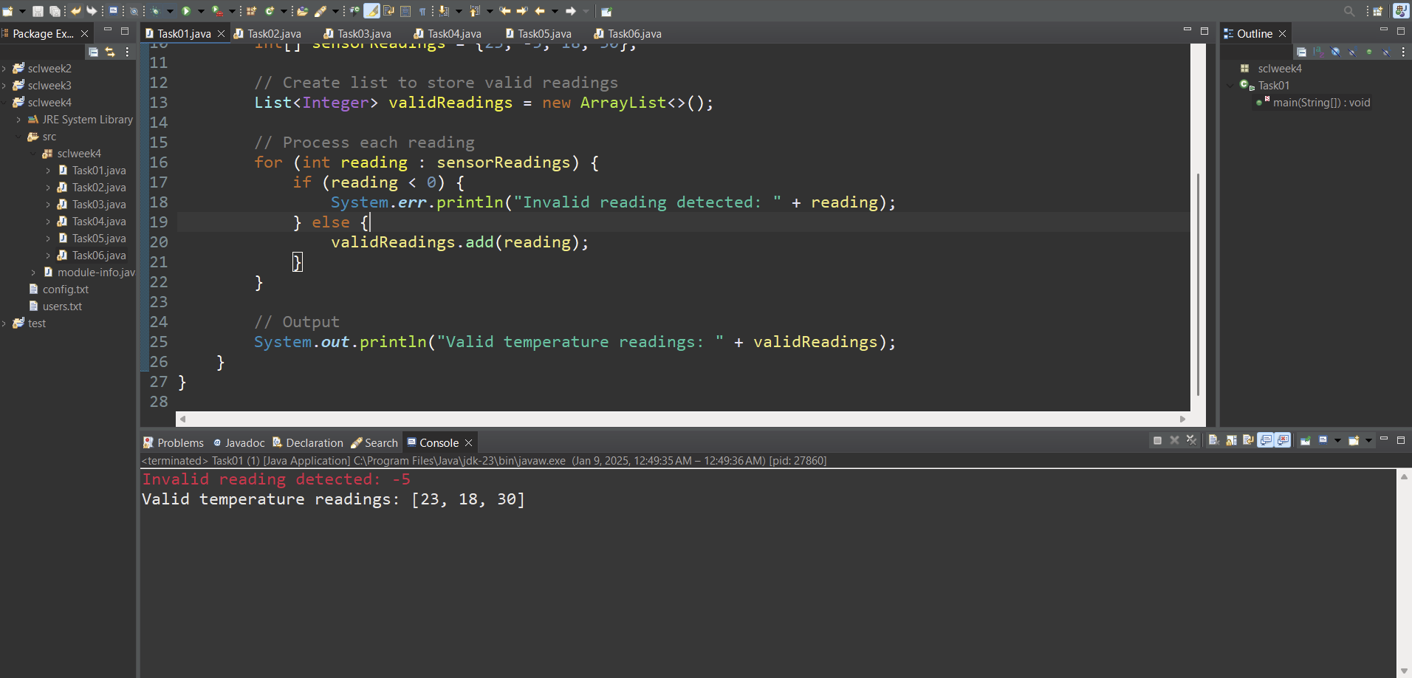Switch to the Task04.java editor tab
The width and height of the screenshot is (1412, 678).
click(x=448, y=33)
